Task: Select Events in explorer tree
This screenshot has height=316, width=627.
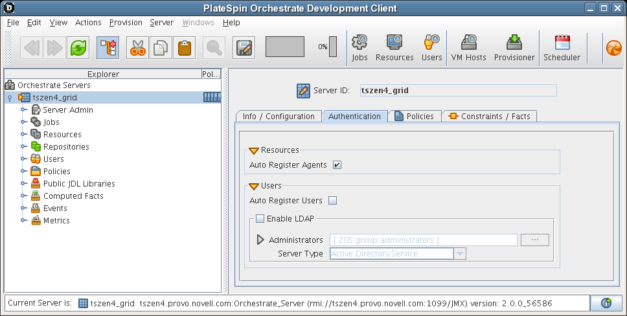Action: coord(55,209)
